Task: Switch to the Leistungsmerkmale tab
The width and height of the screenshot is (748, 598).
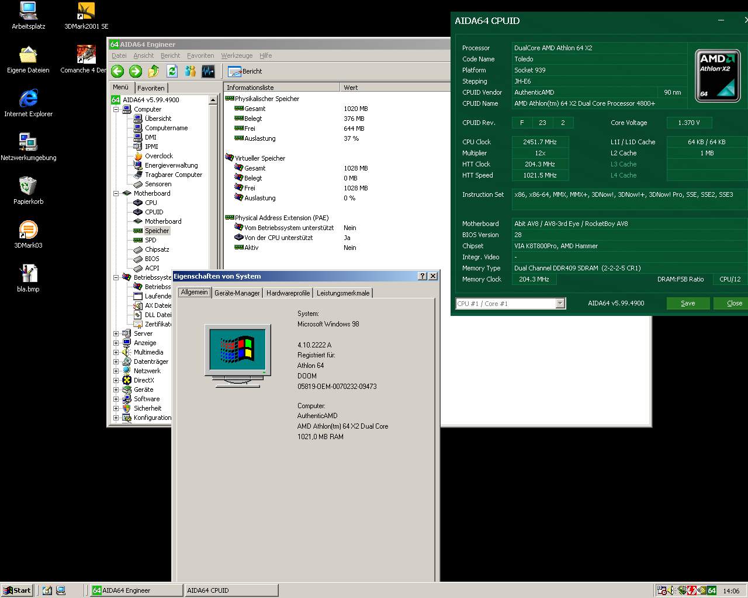Action: point(343,293)
